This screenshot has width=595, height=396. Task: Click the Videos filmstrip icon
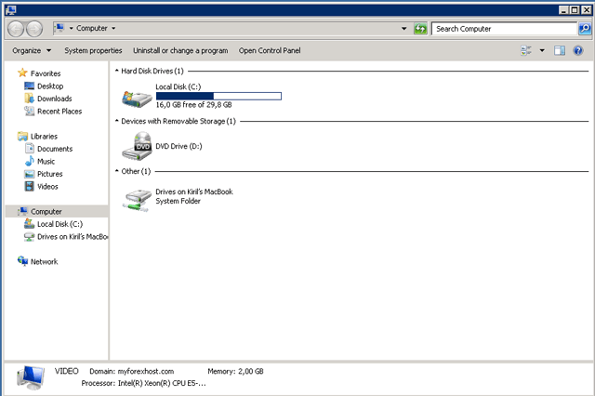(29, 186)
